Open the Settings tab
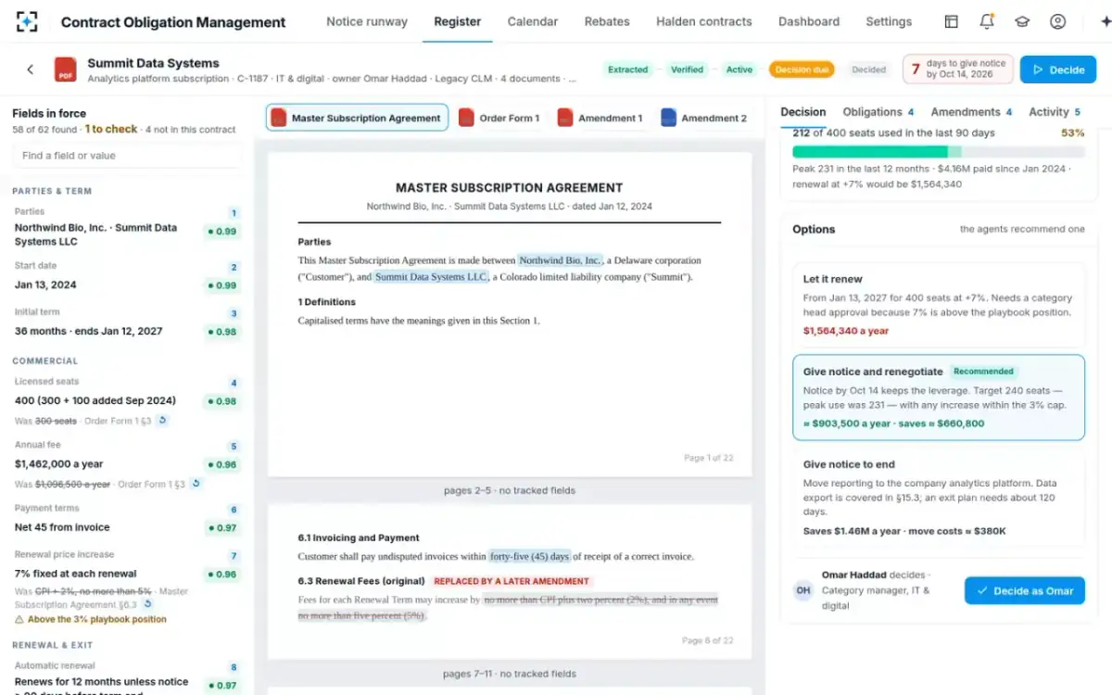The width and height of the screenshot is (1112, 695). point(889,21)
